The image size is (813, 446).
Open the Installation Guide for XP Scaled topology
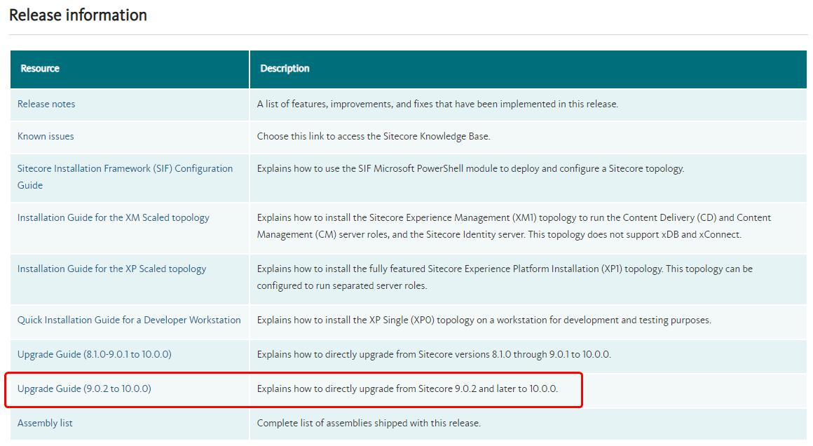[x=111, y=269]
